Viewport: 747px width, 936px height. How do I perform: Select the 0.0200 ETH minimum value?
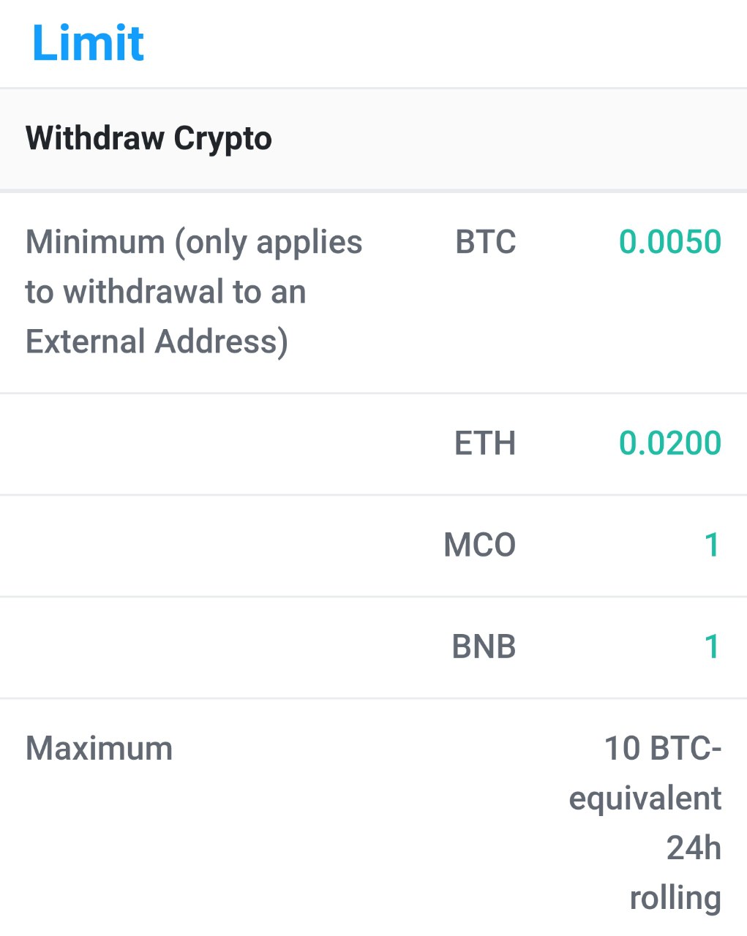669,443
